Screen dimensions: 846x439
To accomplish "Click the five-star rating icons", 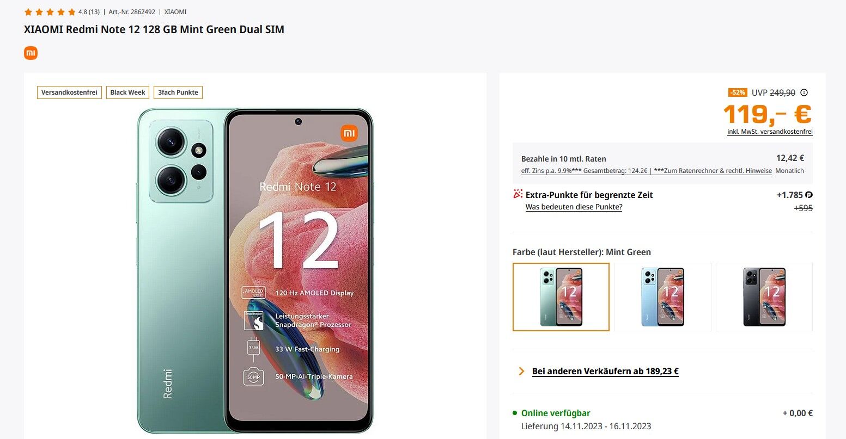I will coord(50,11).
